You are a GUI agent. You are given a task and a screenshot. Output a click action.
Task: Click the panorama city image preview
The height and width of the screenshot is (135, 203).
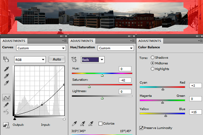point(102,17)
